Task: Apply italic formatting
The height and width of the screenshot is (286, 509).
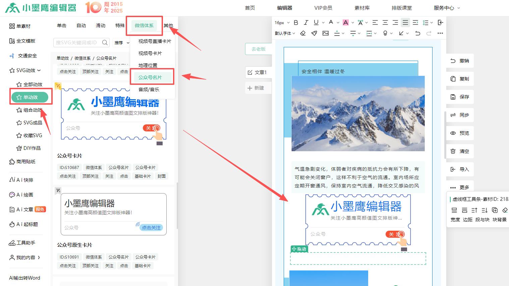Action: coord(305,22)
